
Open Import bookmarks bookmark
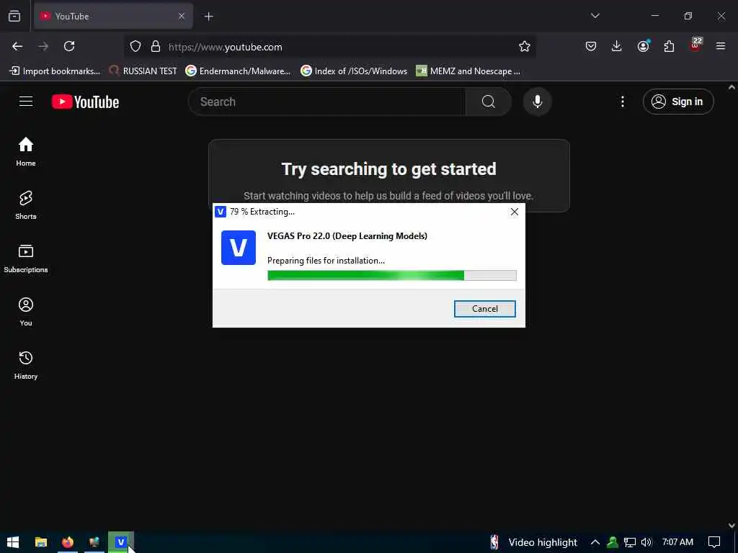pyautogui.click(x=55, y=71)
